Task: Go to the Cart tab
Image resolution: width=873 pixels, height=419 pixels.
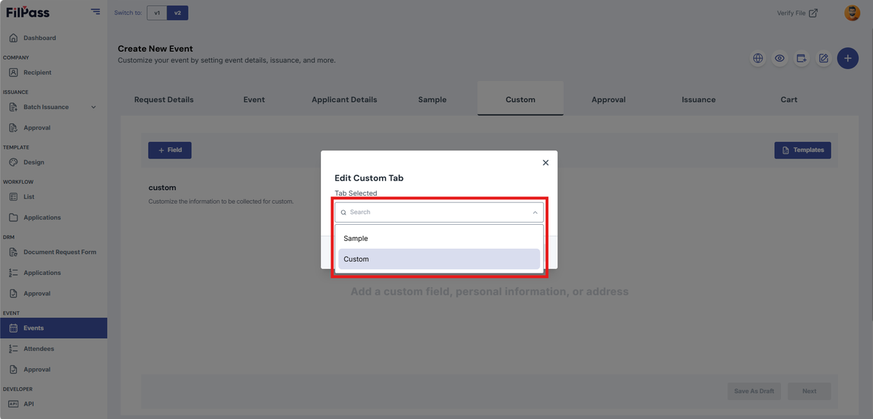Action: tap(789, 100)
